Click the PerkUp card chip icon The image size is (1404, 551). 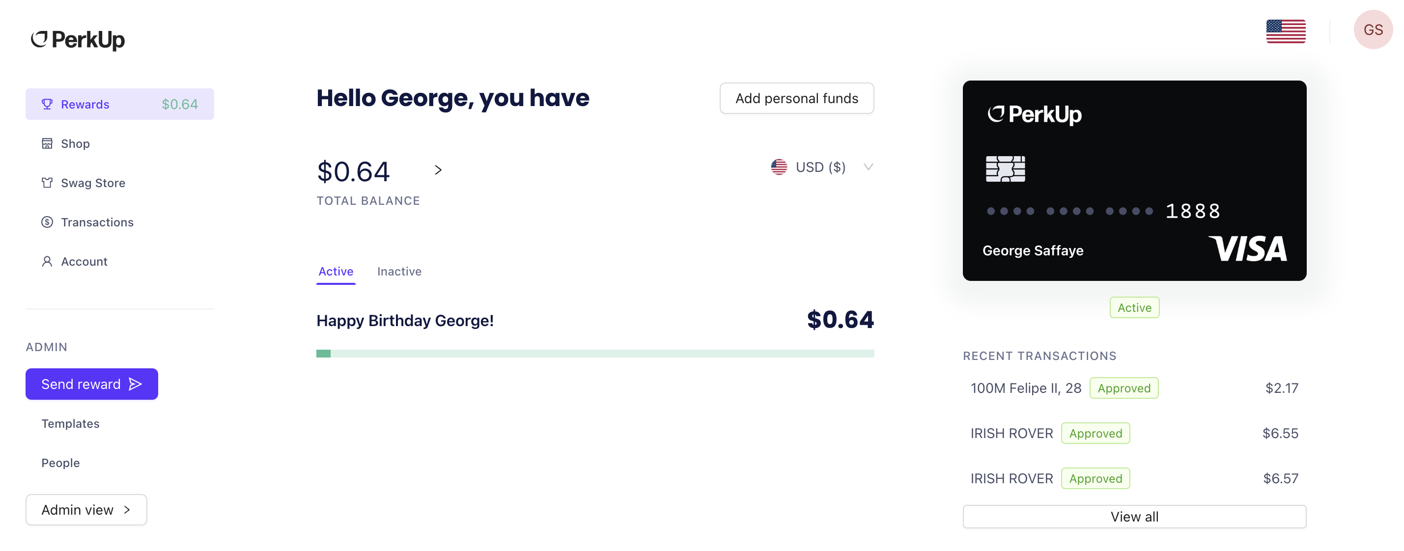click(x=1006, y=170)
